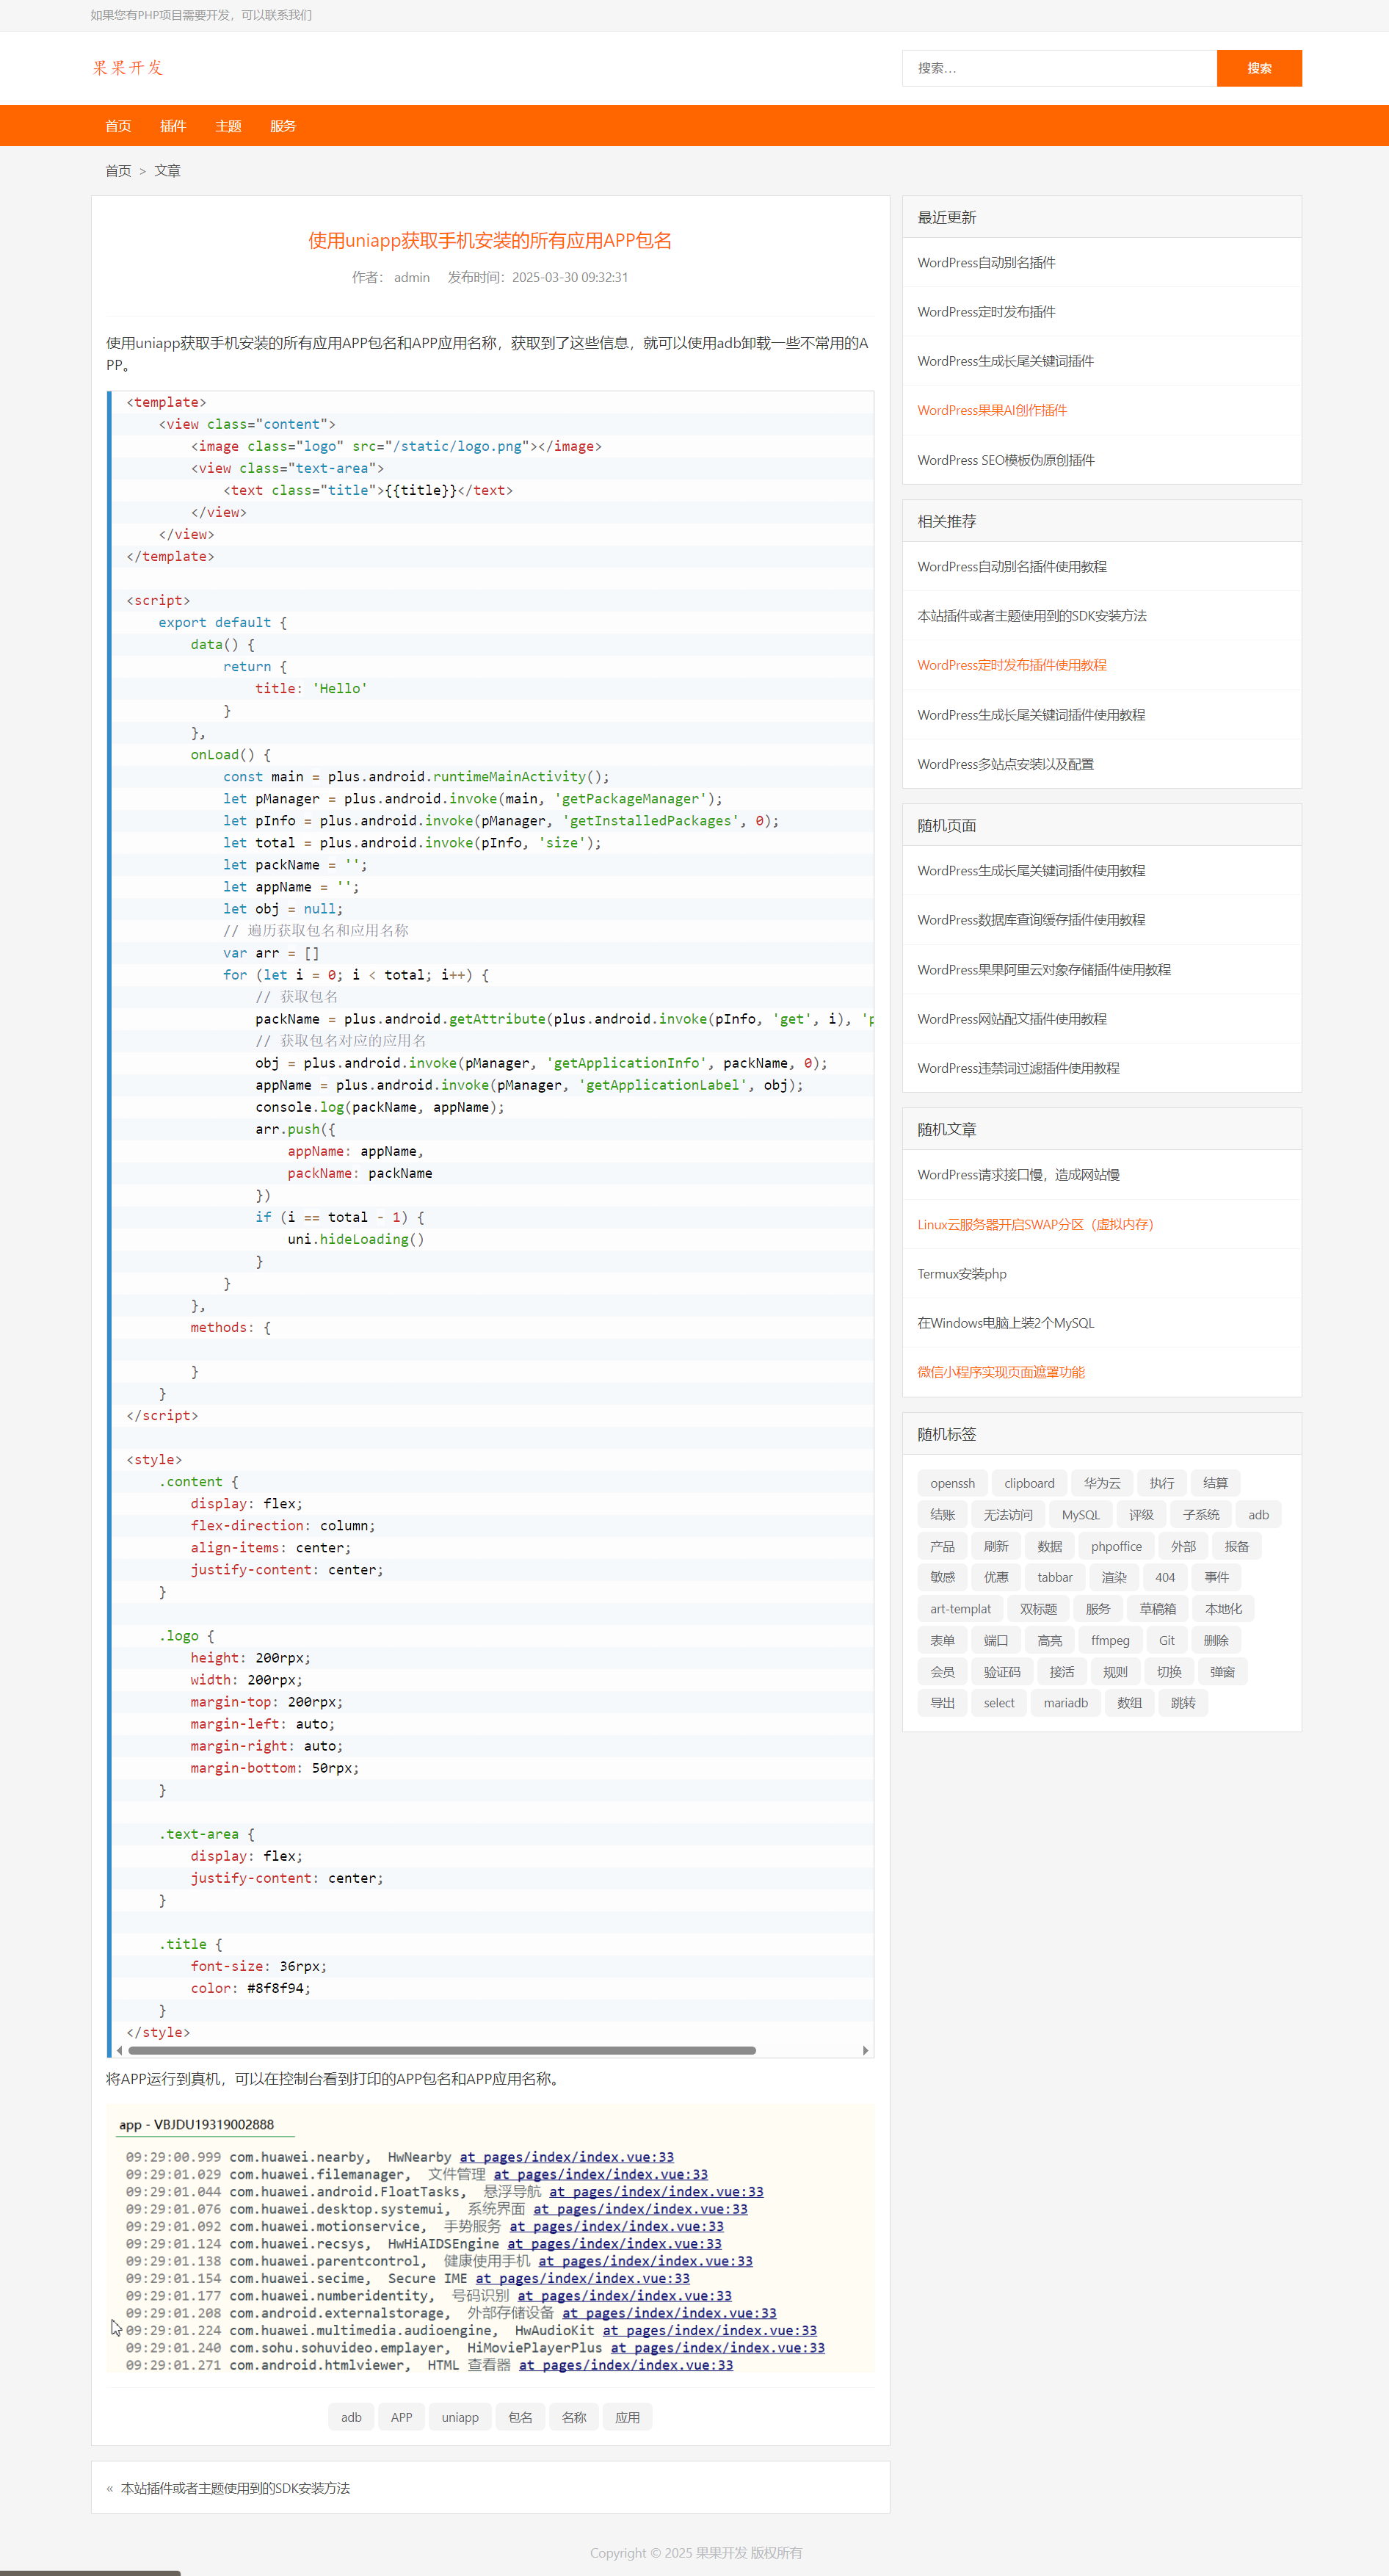This screenshot has width=1389, height=2576.
Task: Select the 404 tag
Action: point(1165,1577)
